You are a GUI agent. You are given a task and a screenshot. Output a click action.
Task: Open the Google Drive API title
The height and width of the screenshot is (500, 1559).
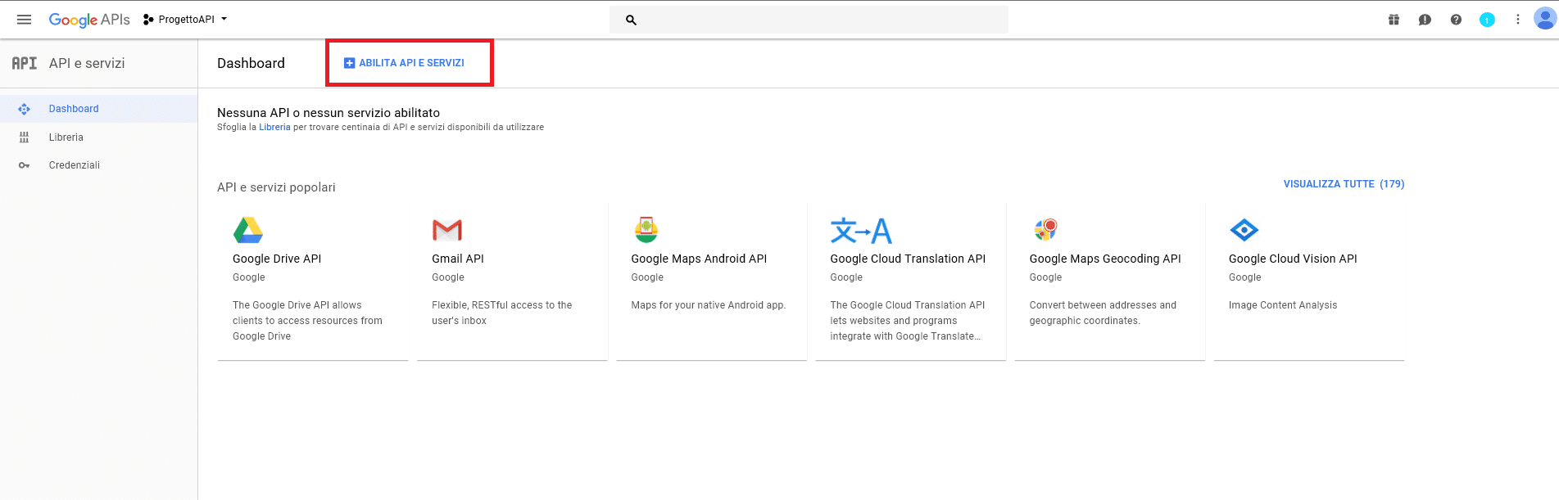[277, 259]
